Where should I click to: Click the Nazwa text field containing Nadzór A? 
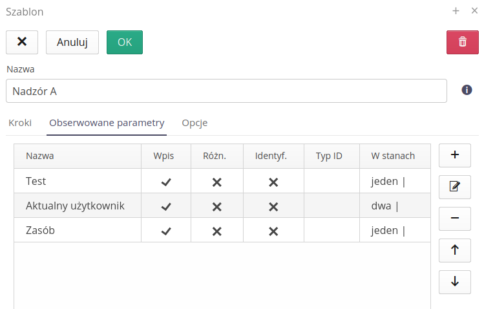pyautogui.click(x=226, y=91)
